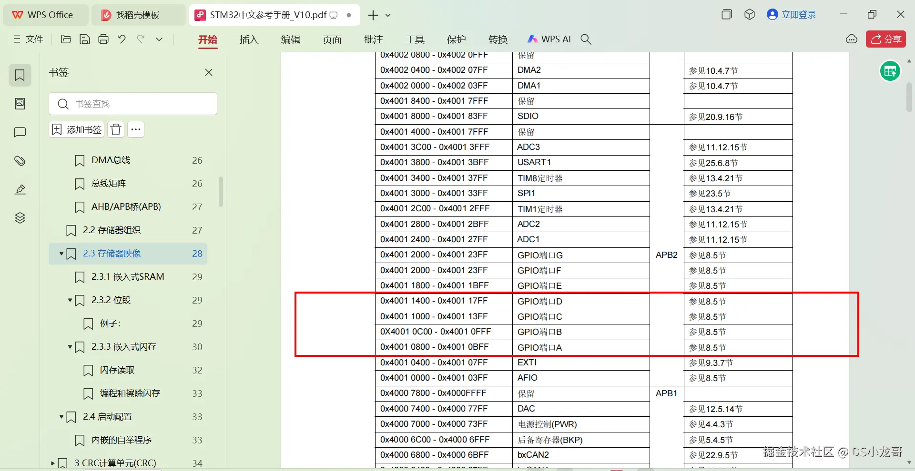Click the redo arrow icon
This screenshot has width=915, height=471.
pyautogui.click(x=141, y=39)
